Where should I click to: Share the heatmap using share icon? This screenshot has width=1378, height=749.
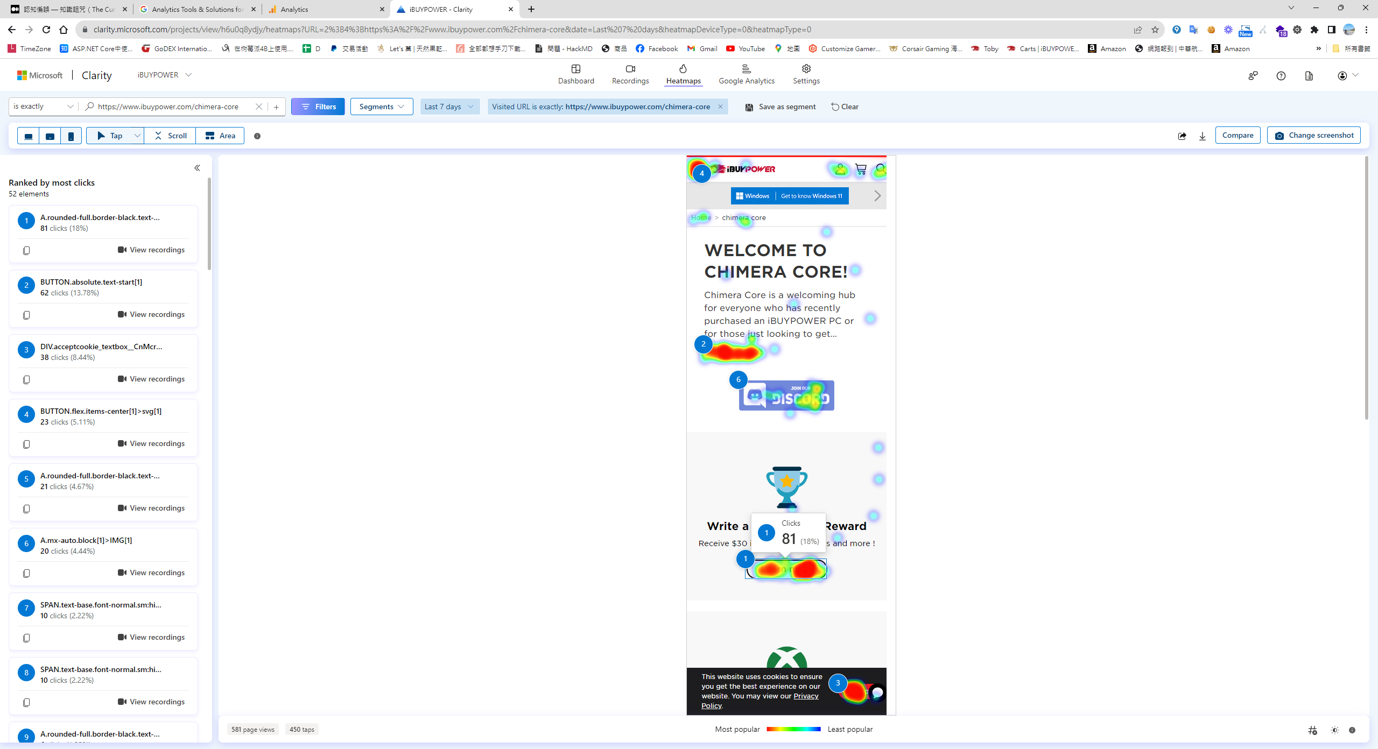point(1182,136)
